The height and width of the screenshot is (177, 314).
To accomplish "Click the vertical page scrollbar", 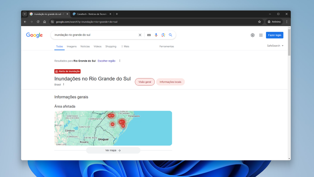I will click(x=289, y=42).
